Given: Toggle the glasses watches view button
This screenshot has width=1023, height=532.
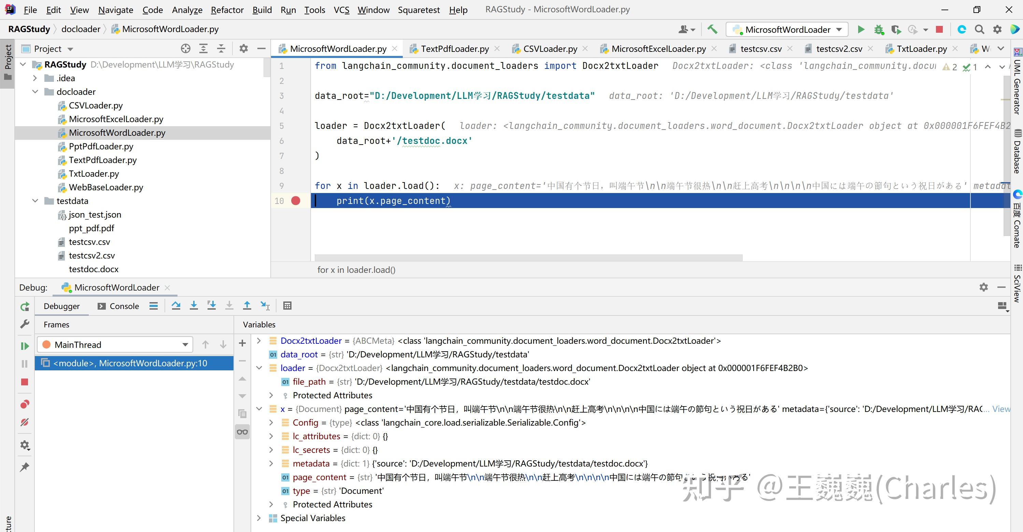Looking at the screenshot, I should coord(242,432).
